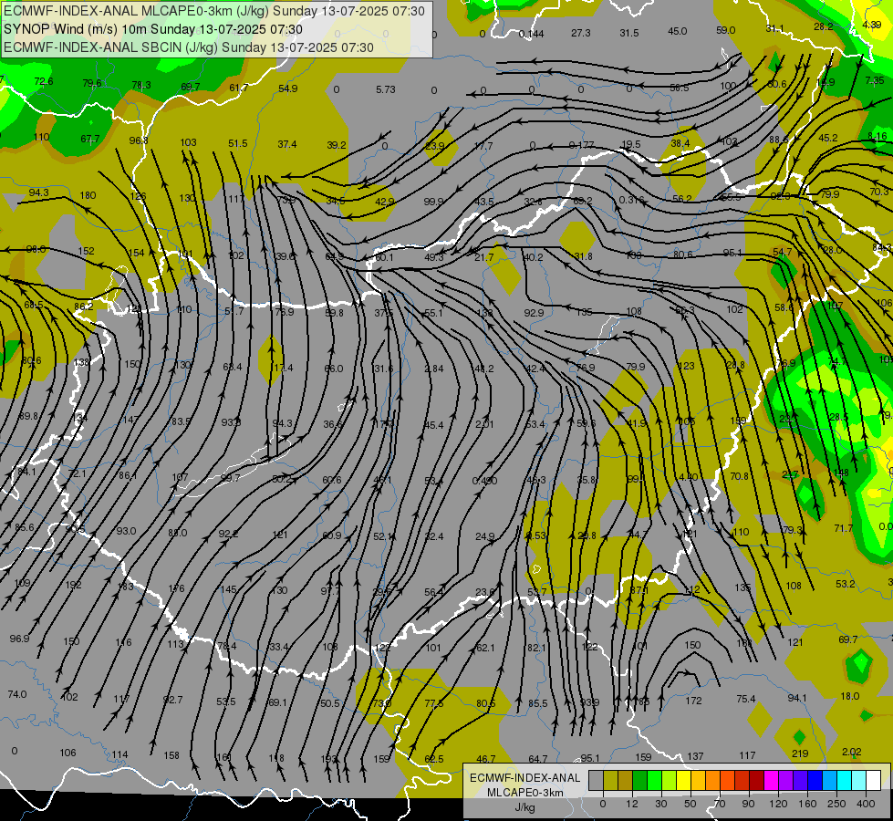Click the dark red legend swatch
This screenshot has width=893, height=821.
(x=757, y=781)
